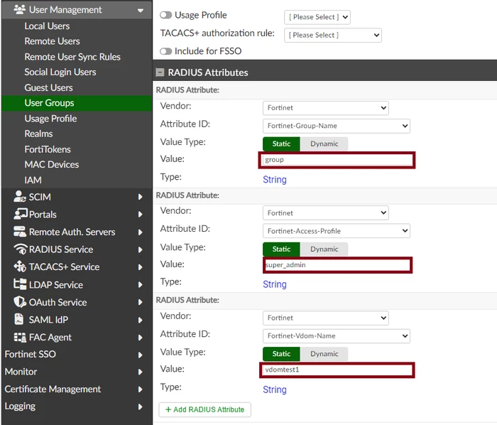Click String type link under Fortinet-Vdom-Name
497x425 pixels.
click(275, 389)
